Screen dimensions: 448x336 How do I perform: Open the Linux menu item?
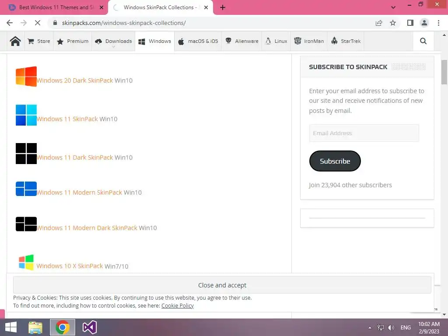click(x=276, y=41)
